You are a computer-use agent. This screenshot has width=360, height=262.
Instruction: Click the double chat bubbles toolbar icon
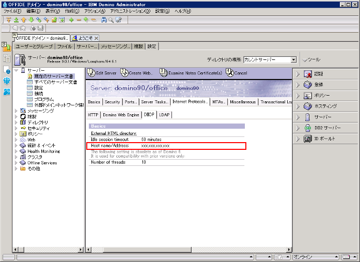[x=23, y=28]
